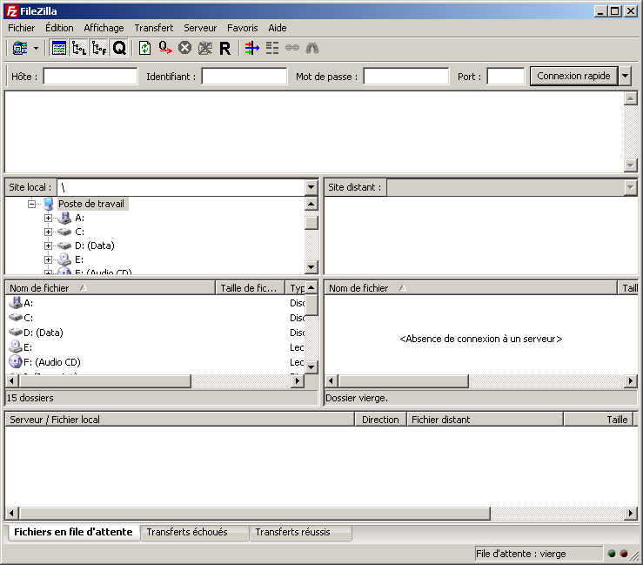Click the Connexion rapide button

[573, 76]
